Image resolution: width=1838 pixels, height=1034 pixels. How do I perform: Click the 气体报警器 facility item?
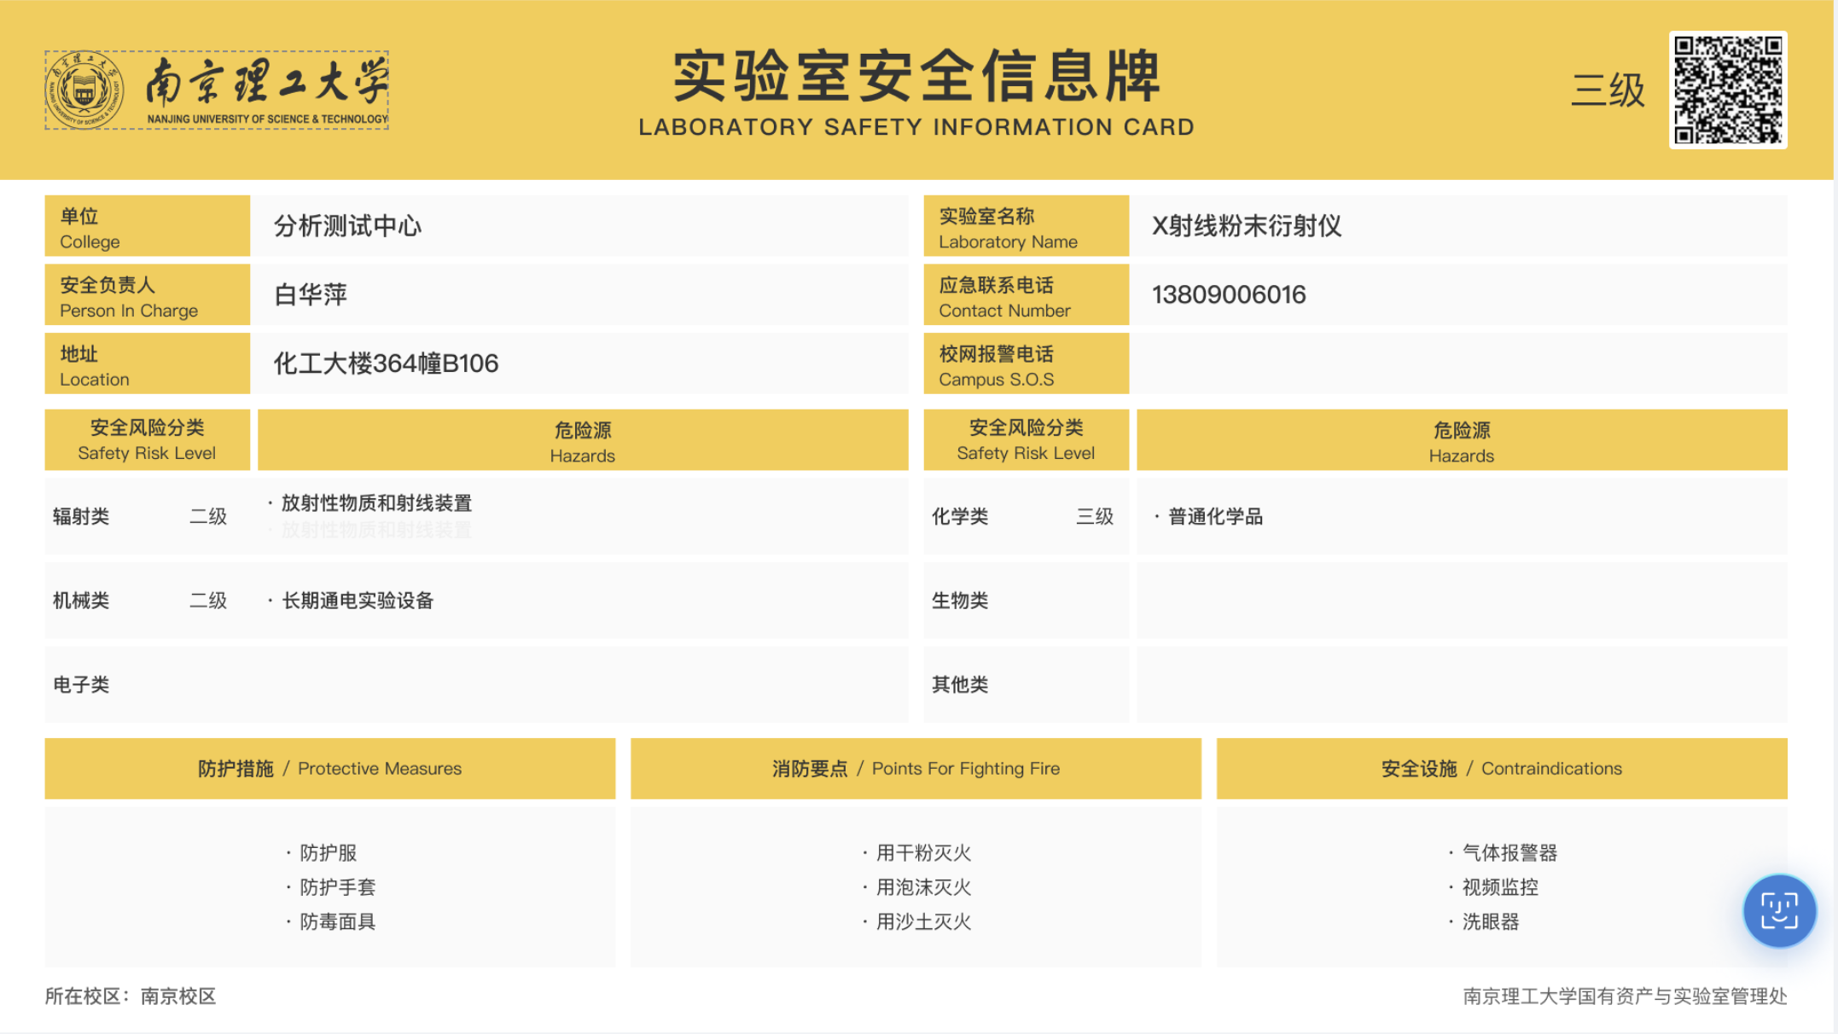click(x=1509, y=852)
